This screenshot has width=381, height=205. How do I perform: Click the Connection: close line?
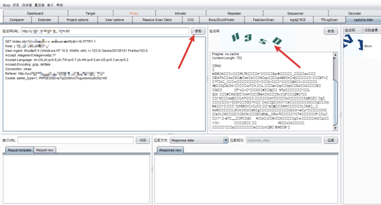tap(18, 69)
